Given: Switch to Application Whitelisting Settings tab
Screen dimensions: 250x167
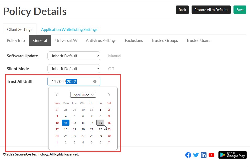Looking at the screenshot, I should [x=69, y=29].
